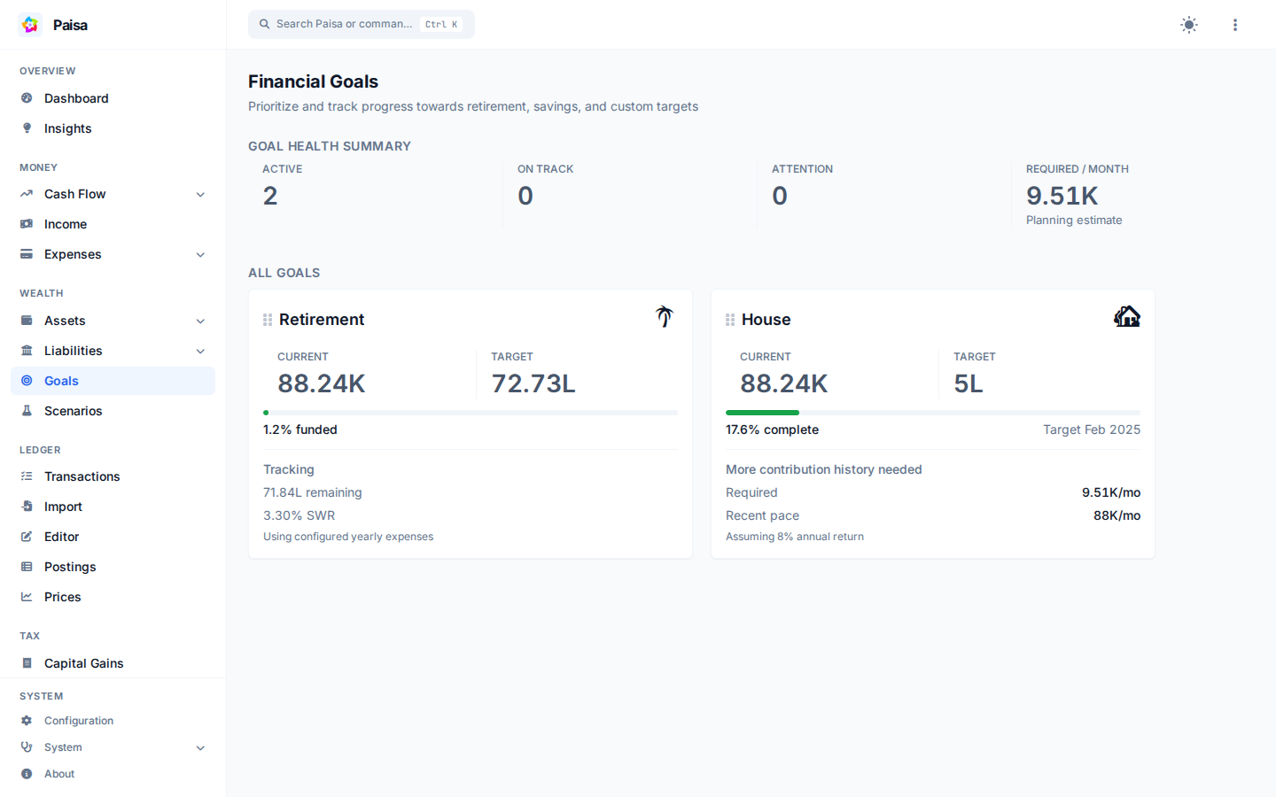Go to Dashboard in the sidebar
The image size is (1276, 797).
coord(113,98)
